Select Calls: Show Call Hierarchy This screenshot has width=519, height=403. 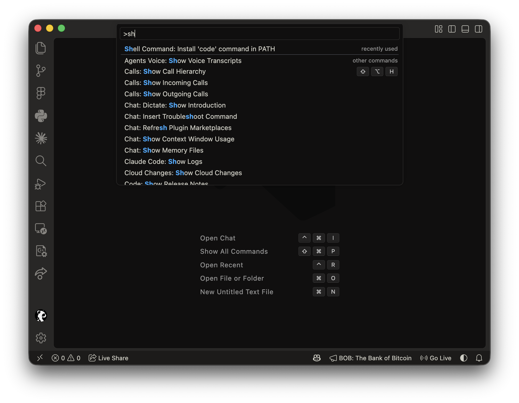259,71
